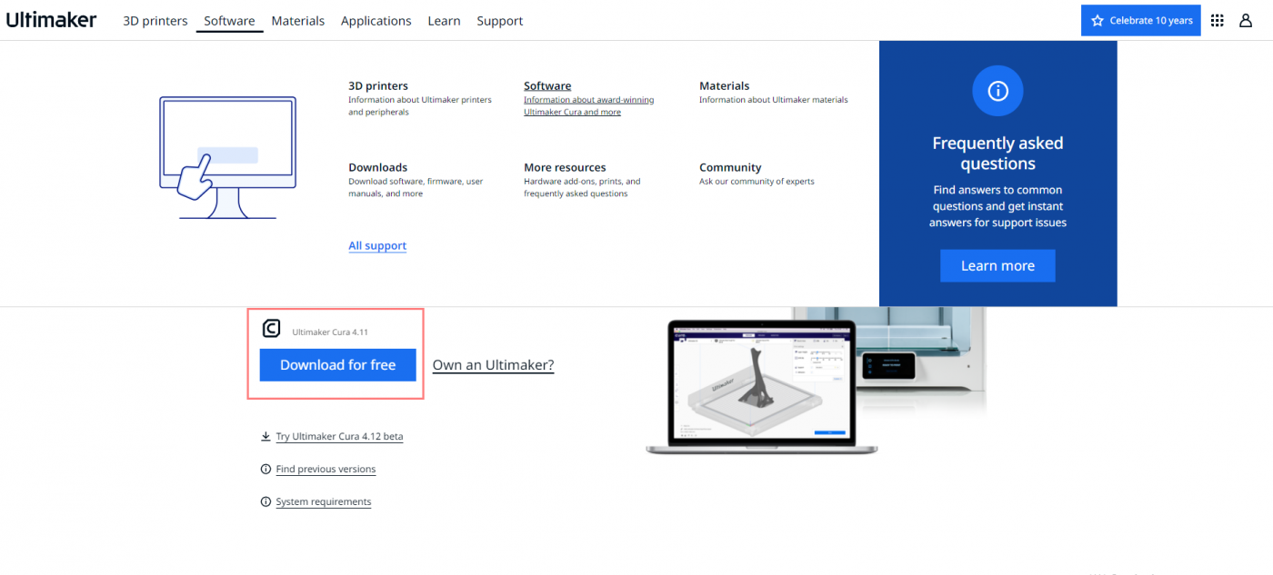This screenshot has height=575, width=1273.
Task: Expand the Applications menu in navbar
Action: [376, 21]
